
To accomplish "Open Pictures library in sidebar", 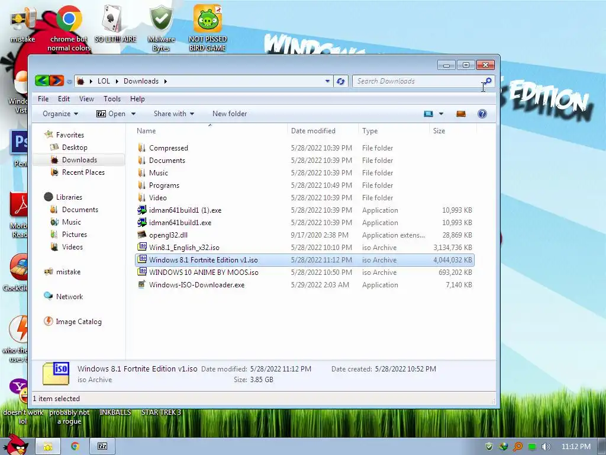I will coord(74,235).
